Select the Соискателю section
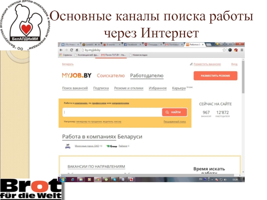The width and height of the screenshot is (267, 200). 111,76
